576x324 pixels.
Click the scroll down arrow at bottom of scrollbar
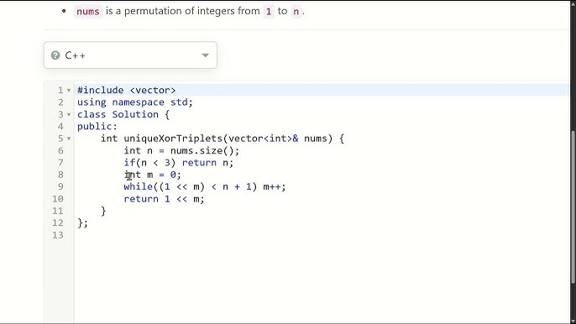click(573, 321)
